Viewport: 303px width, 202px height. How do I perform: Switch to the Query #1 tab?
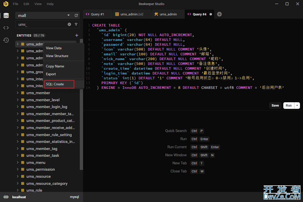click(98, 14)
